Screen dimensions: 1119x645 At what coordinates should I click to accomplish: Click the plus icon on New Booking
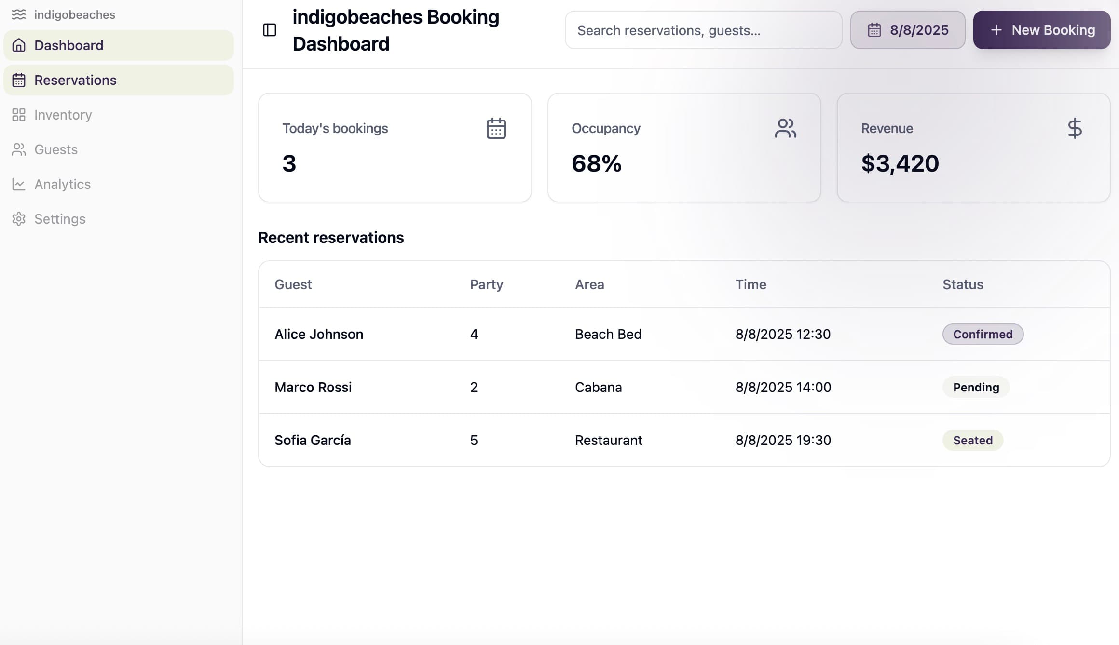tap(996, 30)
